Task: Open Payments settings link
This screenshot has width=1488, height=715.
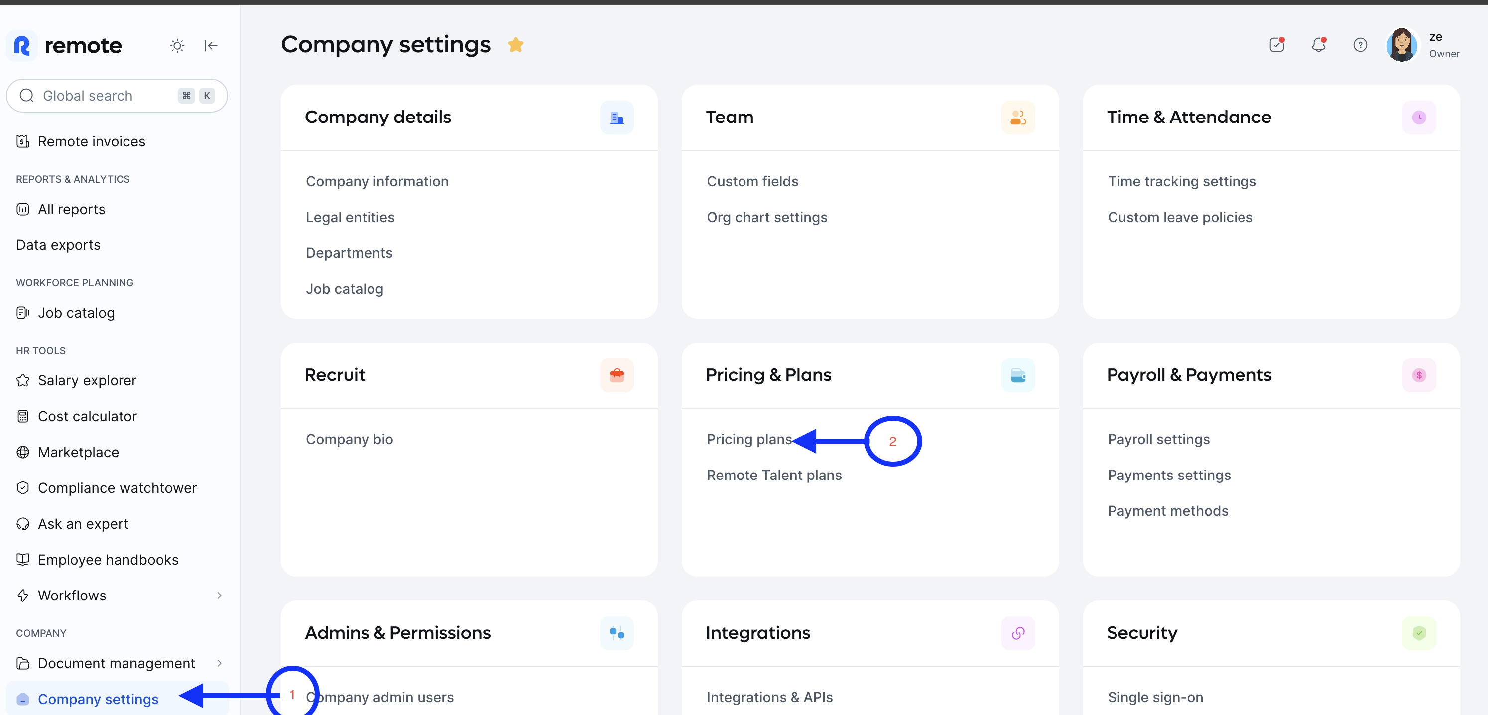Action: click(1169, 475)
